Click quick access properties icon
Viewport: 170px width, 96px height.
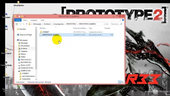(x=19, y=17)
